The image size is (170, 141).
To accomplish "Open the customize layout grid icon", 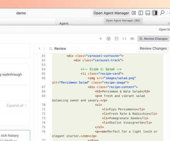I will 134,13.
